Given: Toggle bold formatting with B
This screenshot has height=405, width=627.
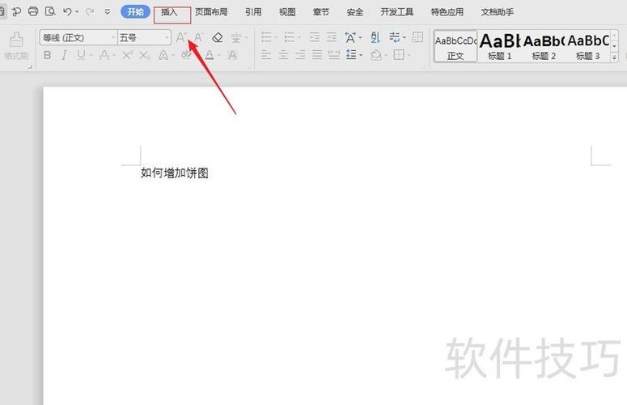Looking at the screenshot, I should pos(47,55).
